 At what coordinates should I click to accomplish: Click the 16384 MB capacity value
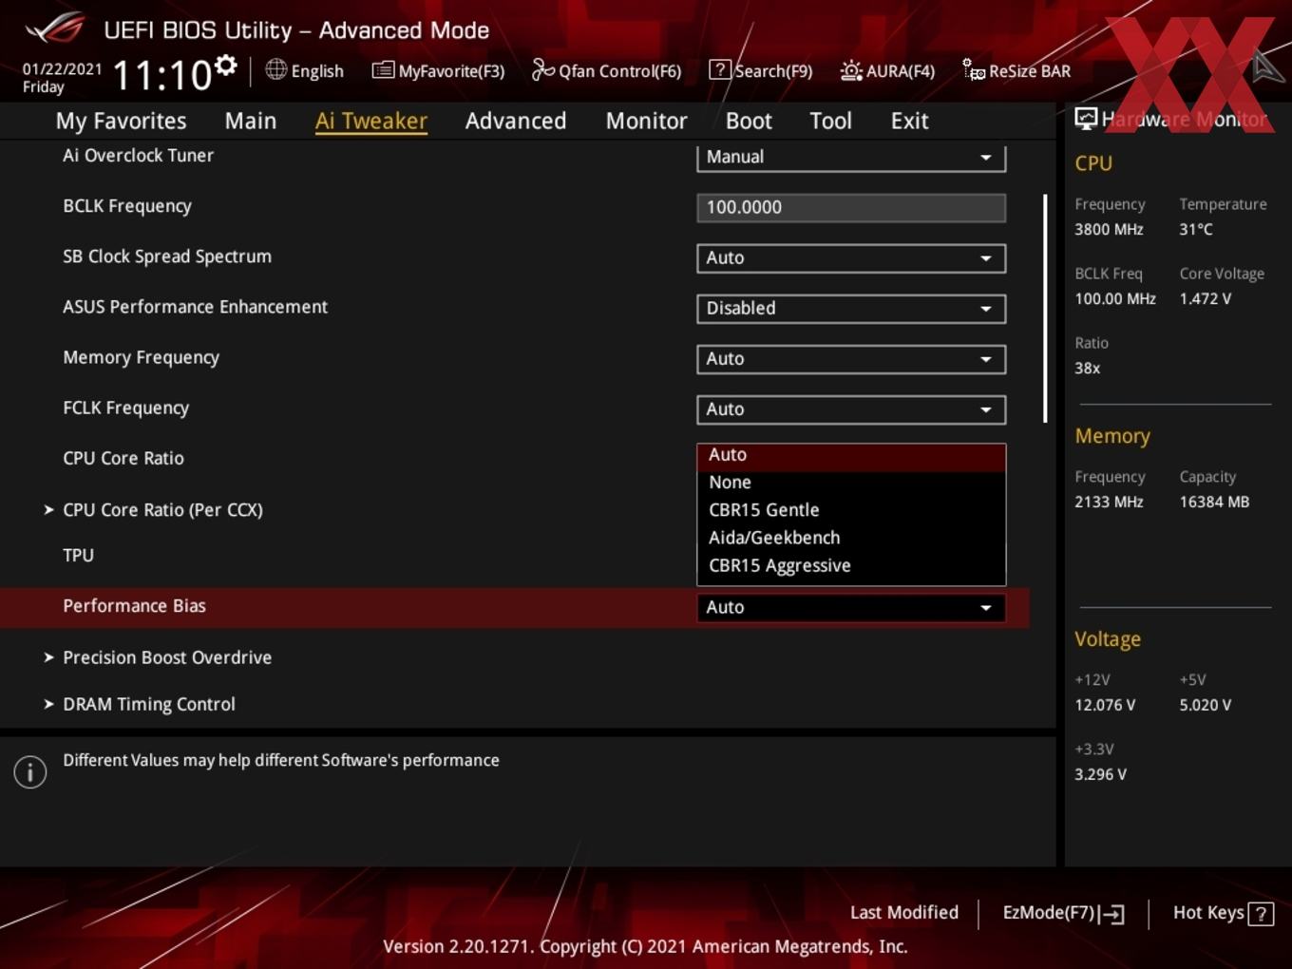[1214, 502]
